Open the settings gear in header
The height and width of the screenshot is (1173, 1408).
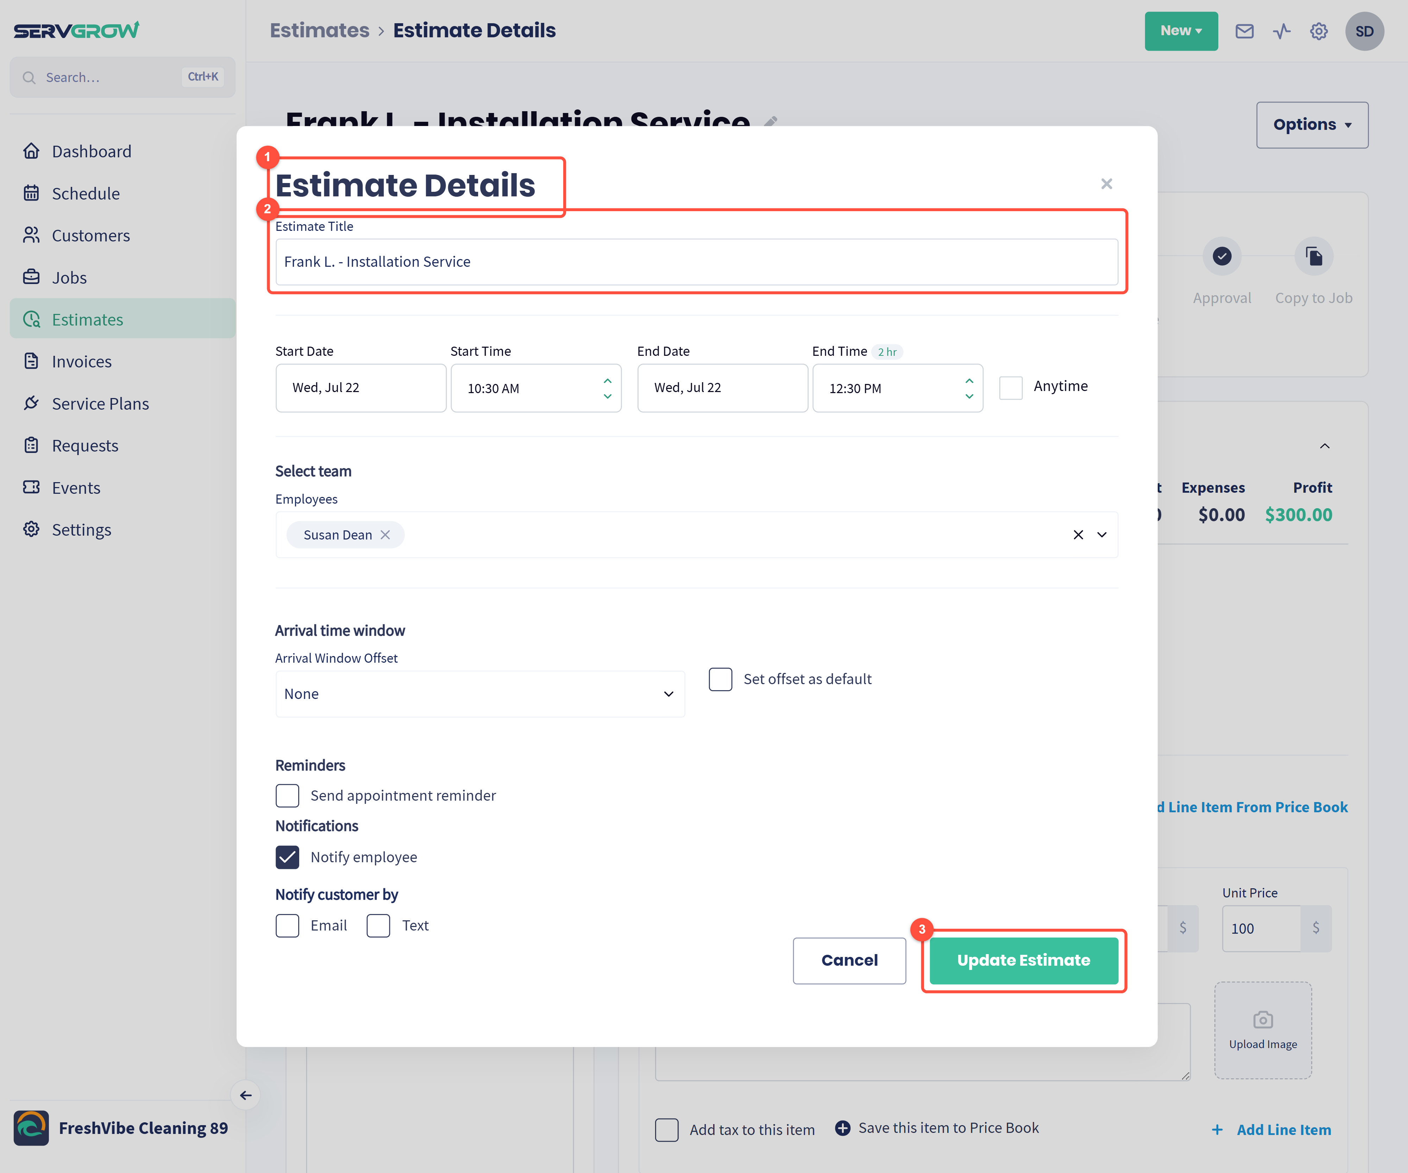coord(1319,31)
